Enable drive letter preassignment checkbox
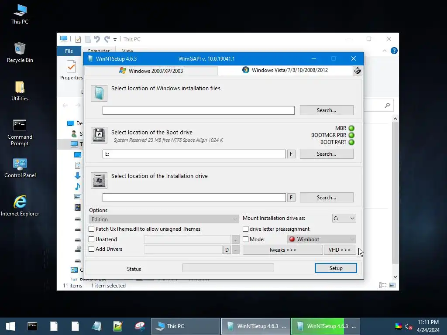 (245, 229)
